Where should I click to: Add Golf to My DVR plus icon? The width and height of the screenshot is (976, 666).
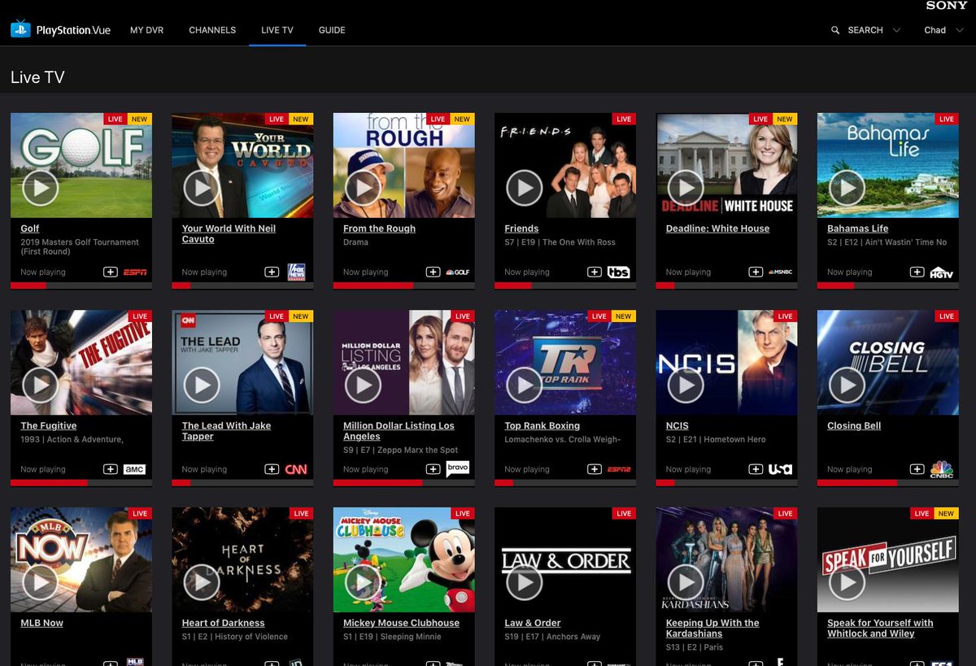110,272
